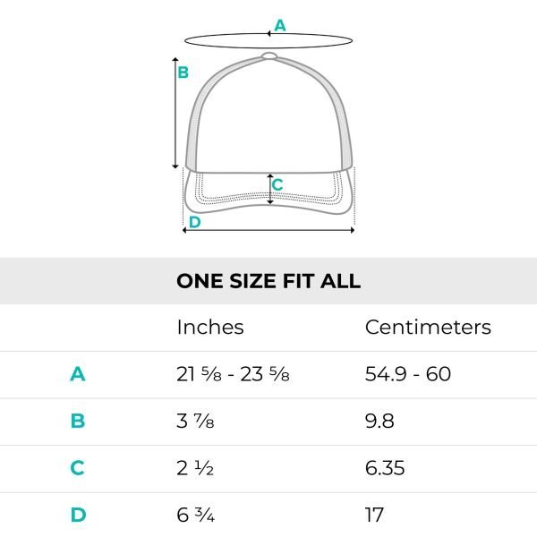Screen dimensions: 537x537
Task: Click the vertical crown height arrow
Action: click(x=175, y=112)
